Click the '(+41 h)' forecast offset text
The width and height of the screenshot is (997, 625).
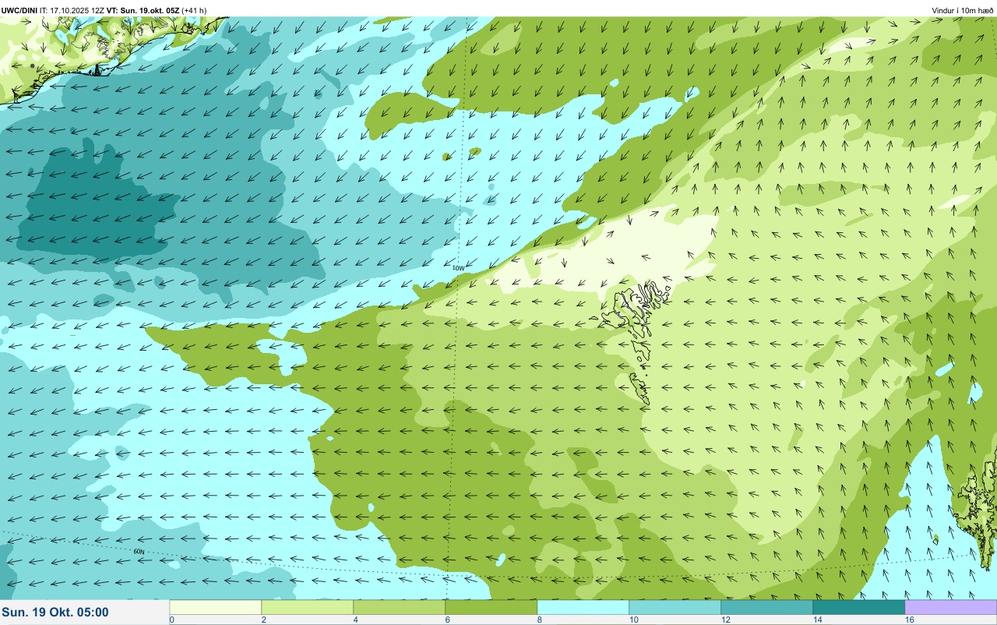(195, 10)
